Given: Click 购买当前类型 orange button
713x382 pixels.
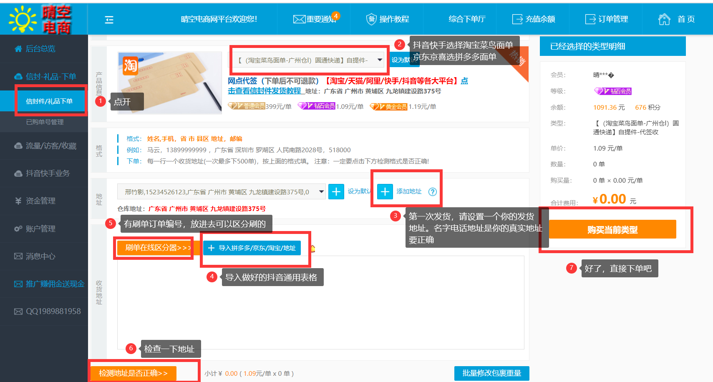Looking at the screenshot, I should point(612,229).
